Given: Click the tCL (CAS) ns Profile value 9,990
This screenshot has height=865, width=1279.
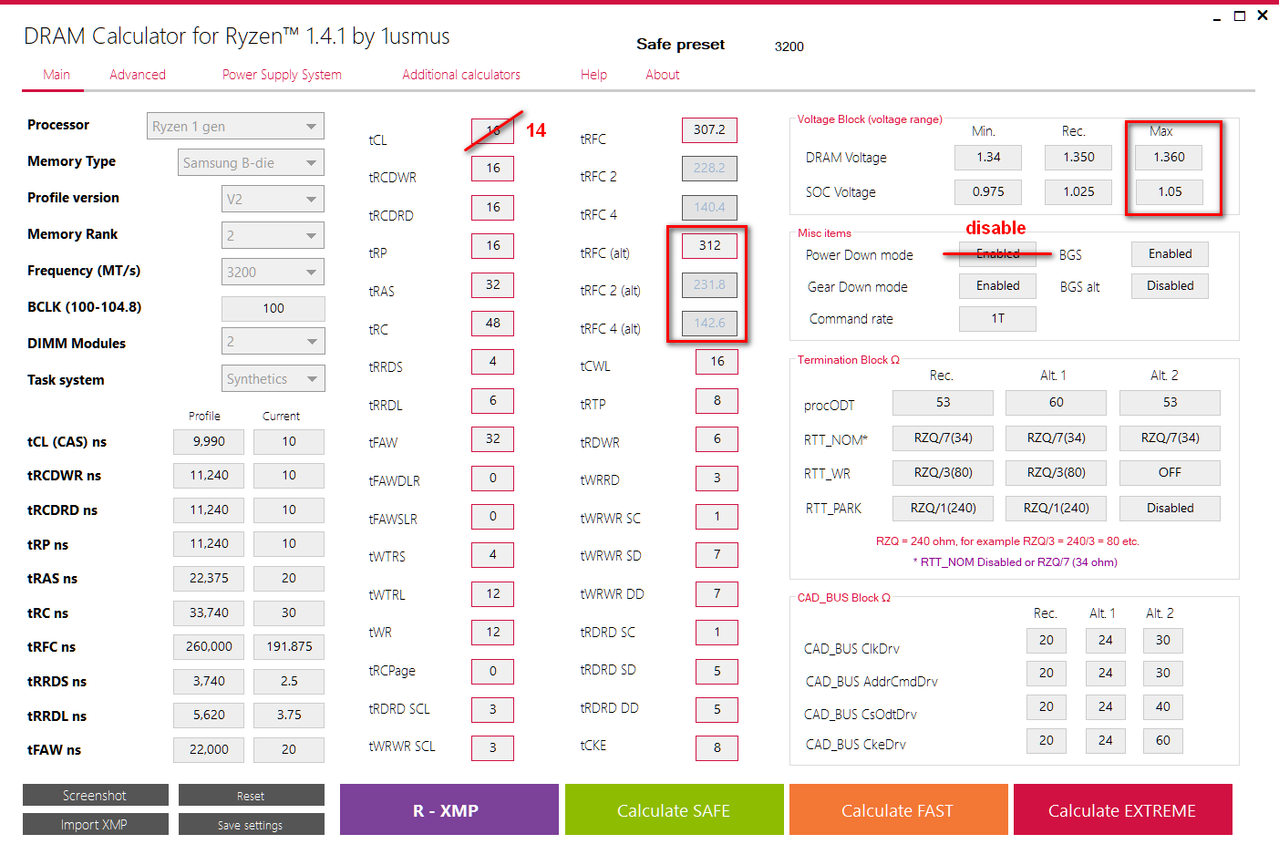Looking at the screenshot, I should [209, 442].
